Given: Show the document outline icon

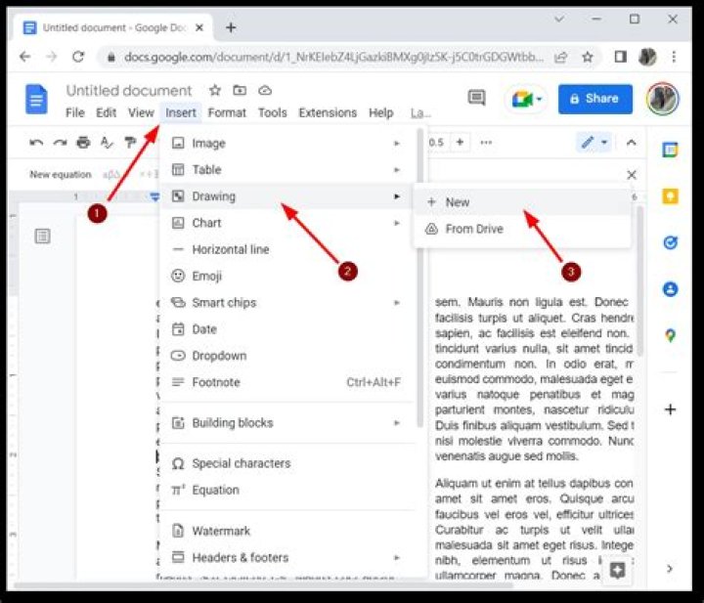Looking at the screenshot, I should 43,236.
